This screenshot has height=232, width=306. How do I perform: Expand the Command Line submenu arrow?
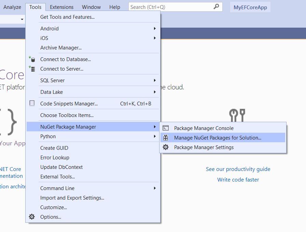click(x=155, y=188)
